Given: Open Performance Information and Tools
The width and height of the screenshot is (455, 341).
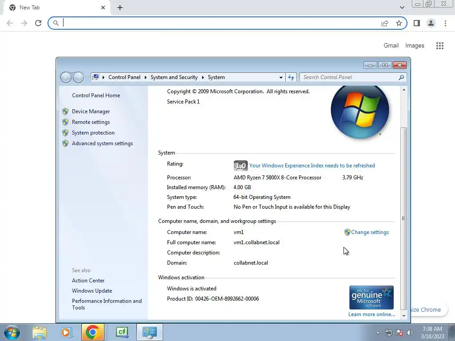Looking at the screenshot, I should pos(107,304).
